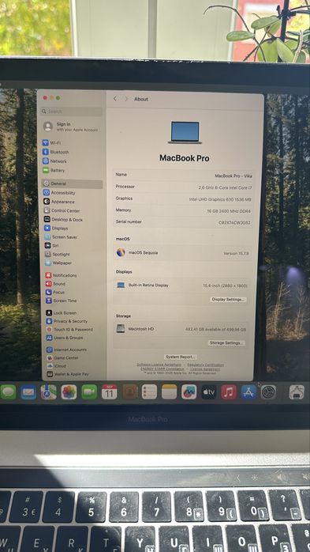
Task: Open Calendar from the Dock
Action: click(x=109, y=391)
